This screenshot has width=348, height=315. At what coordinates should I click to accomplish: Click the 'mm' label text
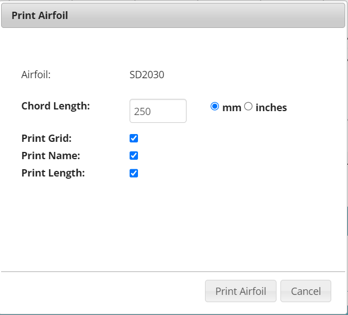click(232, 108)
